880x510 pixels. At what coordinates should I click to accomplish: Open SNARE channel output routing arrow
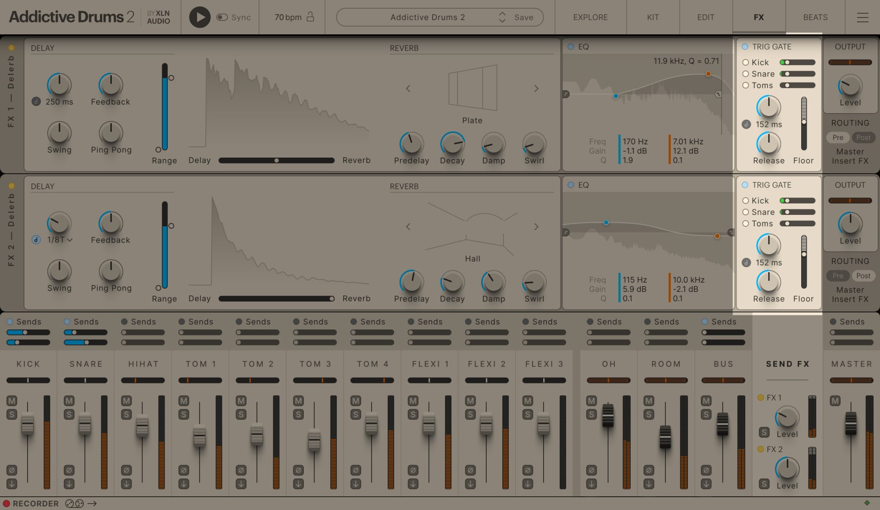point(69,484)
